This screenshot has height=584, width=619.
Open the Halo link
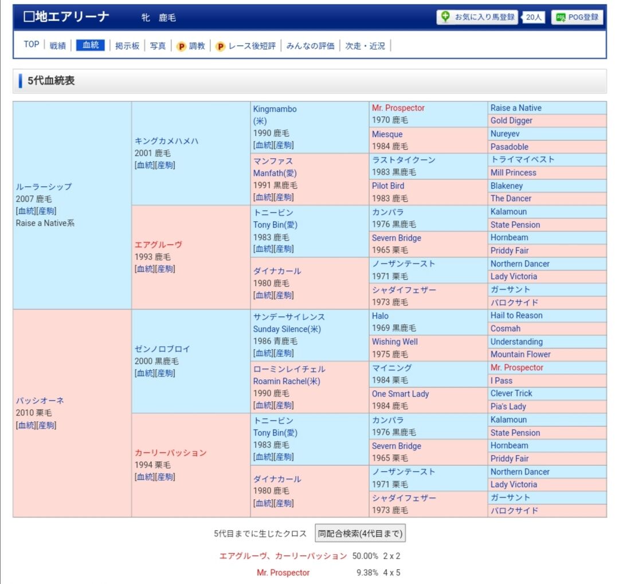pos(380,316)
